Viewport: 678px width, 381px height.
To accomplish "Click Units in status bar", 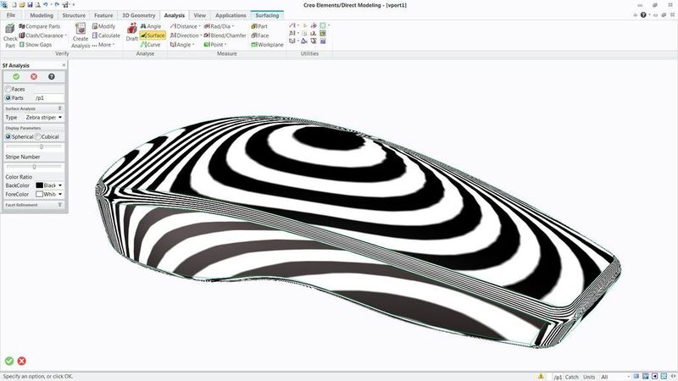I will 589,377.
